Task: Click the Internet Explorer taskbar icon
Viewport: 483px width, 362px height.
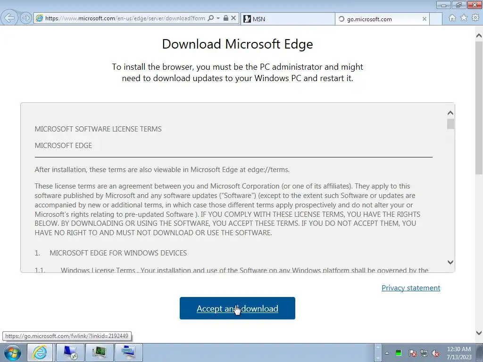Action: (x=40, y=353)
